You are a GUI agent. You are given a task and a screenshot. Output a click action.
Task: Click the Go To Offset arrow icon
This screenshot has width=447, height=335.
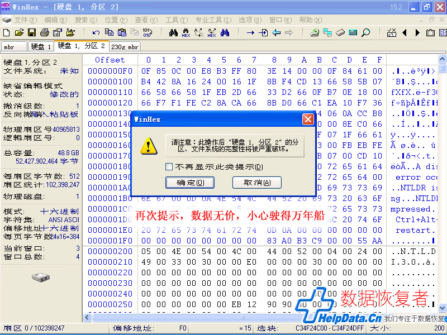(250, 33)
